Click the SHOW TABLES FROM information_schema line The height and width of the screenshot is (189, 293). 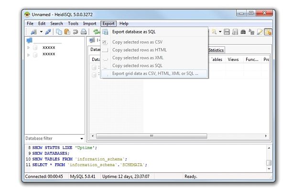tap(80, 159)
